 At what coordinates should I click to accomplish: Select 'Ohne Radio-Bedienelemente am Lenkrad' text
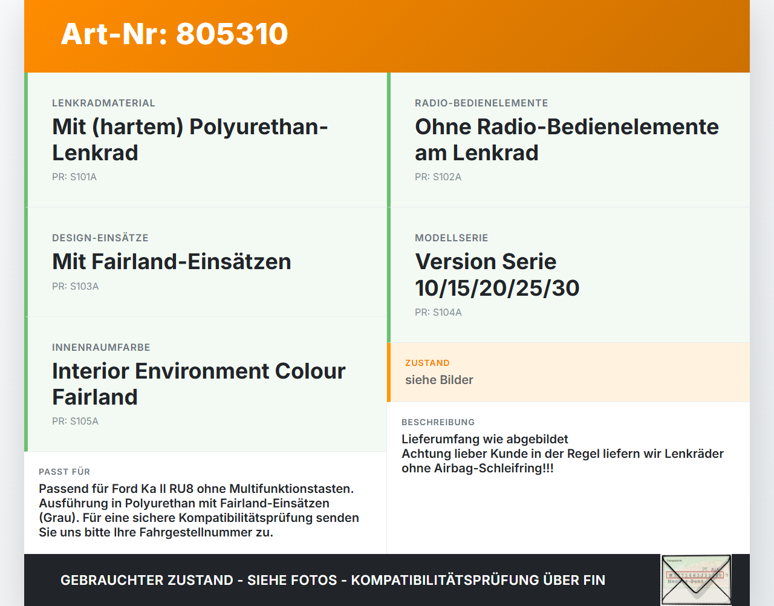(x=567, y=140)
